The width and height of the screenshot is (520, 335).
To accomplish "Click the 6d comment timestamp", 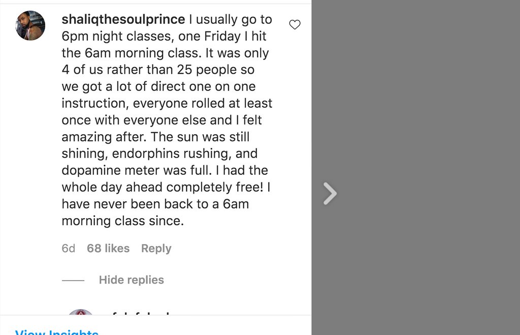I will tap(69, 249).
